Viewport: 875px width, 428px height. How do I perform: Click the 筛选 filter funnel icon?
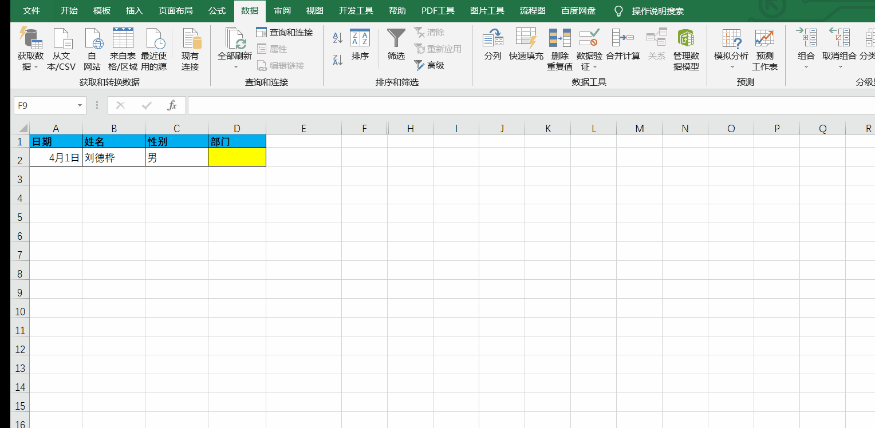396,38
